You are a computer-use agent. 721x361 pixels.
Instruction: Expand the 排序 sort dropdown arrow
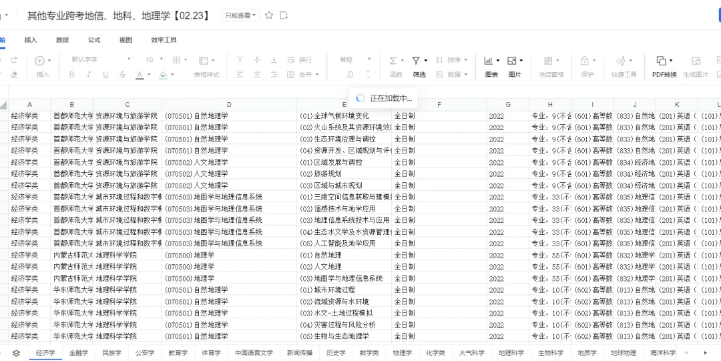click(x=465, y=60)
